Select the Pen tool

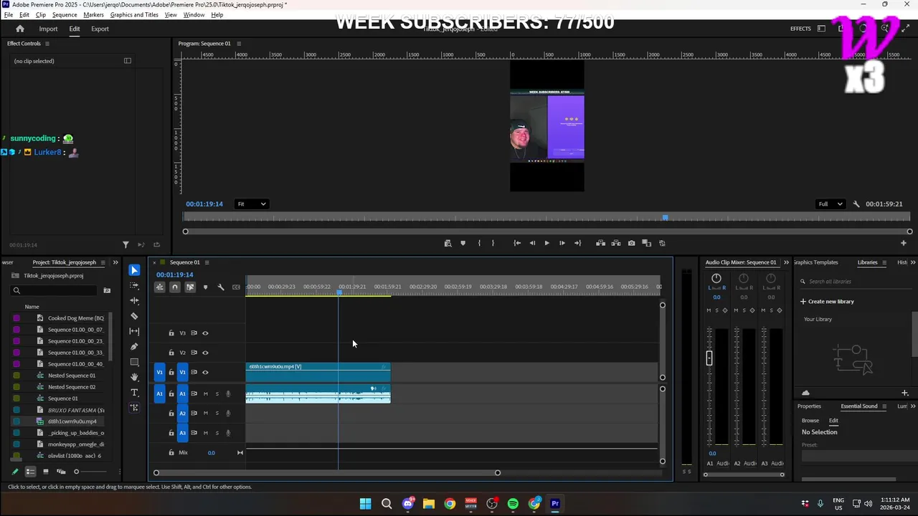click(134, 346)
